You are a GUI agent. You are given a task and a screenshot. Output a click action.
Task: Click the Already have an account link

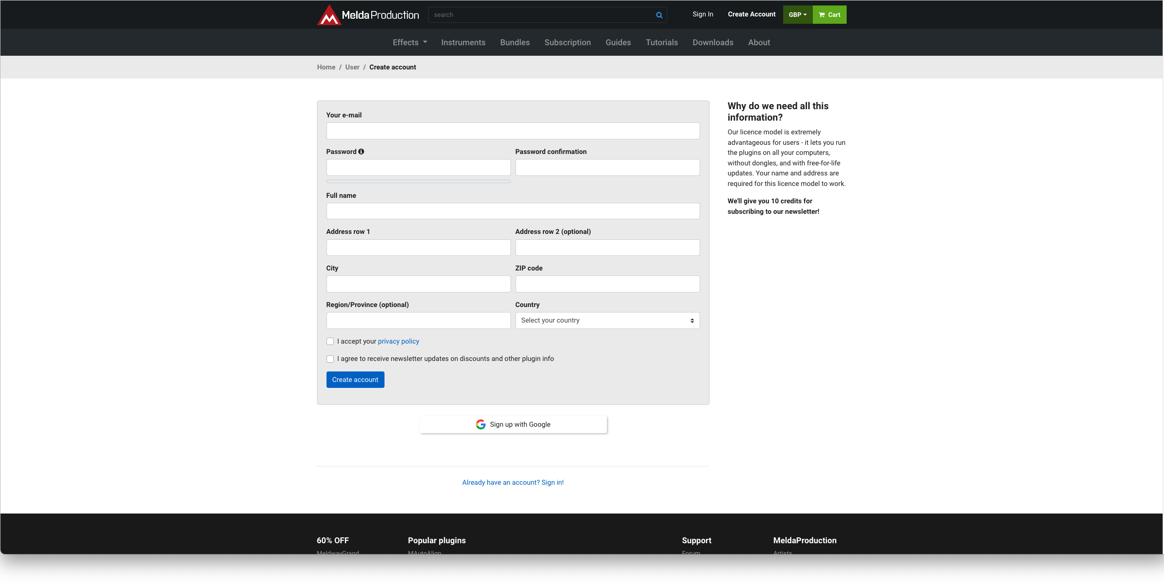point(513,482)
